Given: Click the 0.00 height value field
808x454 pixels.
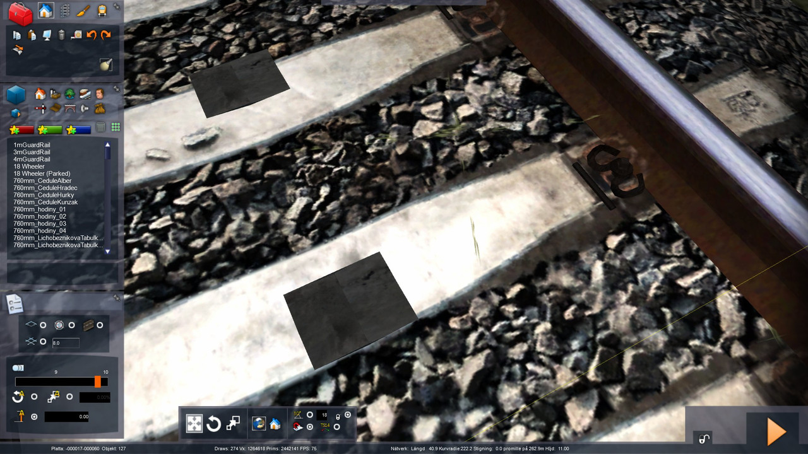Looking at the screenshot, I should [66, 417].
